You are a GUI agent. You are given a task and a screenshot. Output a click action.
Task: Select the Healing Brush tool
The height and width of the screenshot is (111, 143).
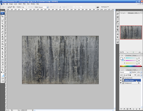coord(3,32)
